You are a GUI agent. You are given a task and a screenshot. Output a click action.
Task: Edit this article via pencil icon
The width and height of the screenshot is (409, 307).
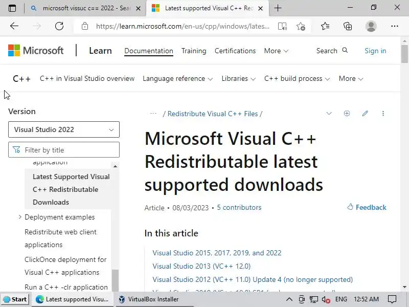[365, 113]
